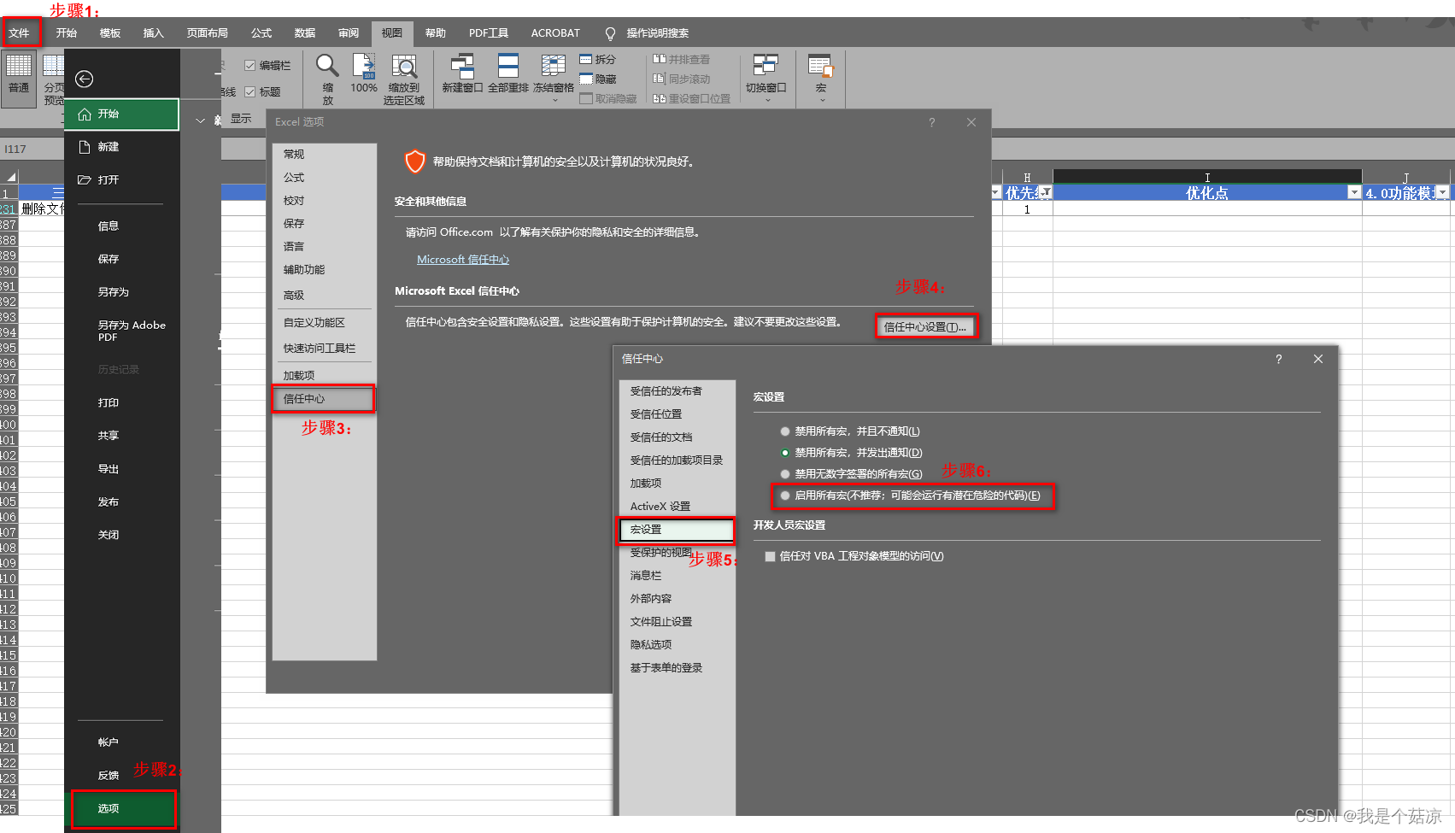1455x833 pixels.
Task: Open a New Window icon
Action: pos(462,67)
